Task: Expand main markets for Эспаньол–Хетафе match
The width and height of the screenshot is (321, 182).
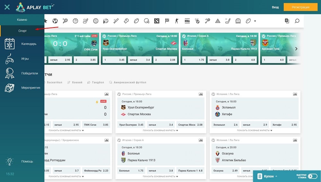Action: [255, 131]
